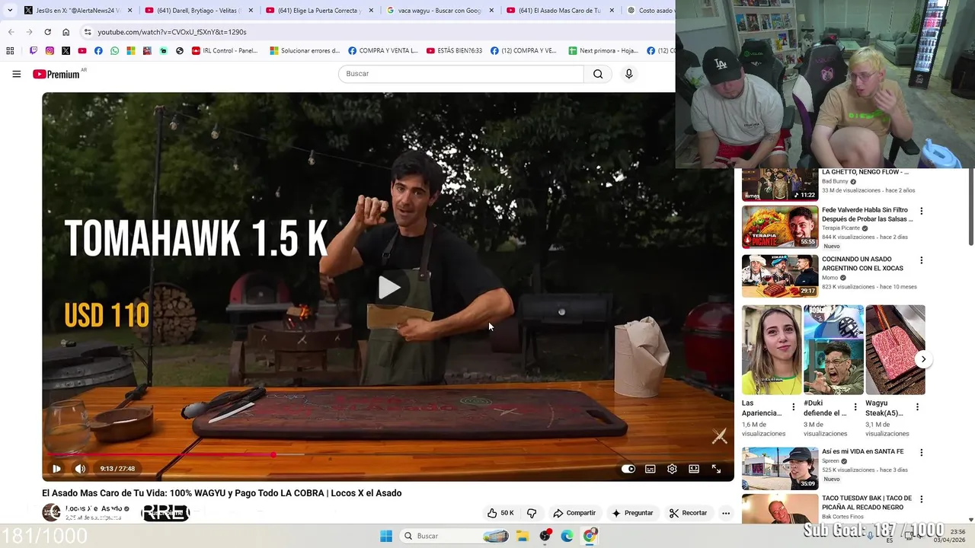
Task: Open Microsoft Edge from taskbar
Action: [x=567, y=536]
